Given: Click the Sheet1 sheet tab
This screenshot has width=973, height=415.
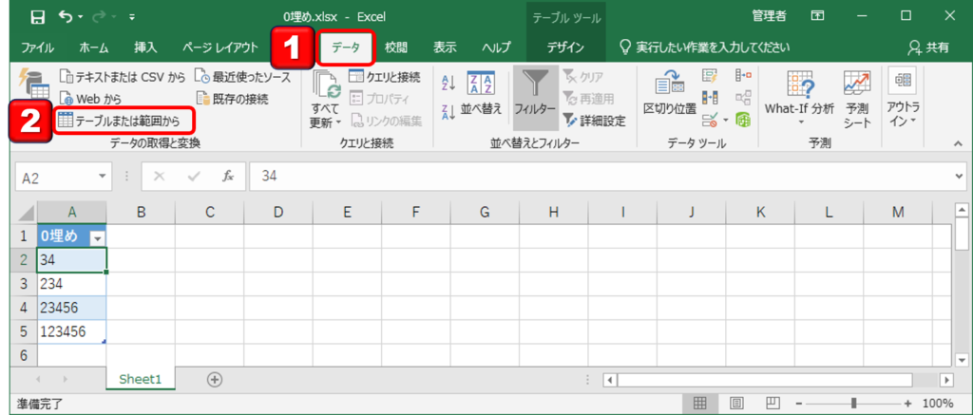Looking at the screenshot, I should [x=141, y=379].
